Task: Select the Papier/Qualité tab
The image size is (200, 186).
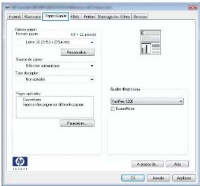Action: (56, 16)
